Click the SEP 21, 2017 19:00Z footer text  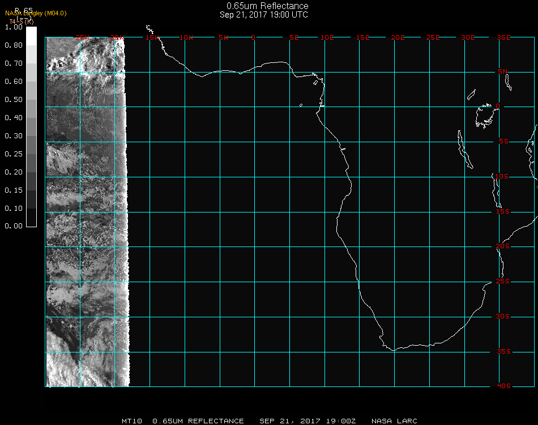click(308, 421)
